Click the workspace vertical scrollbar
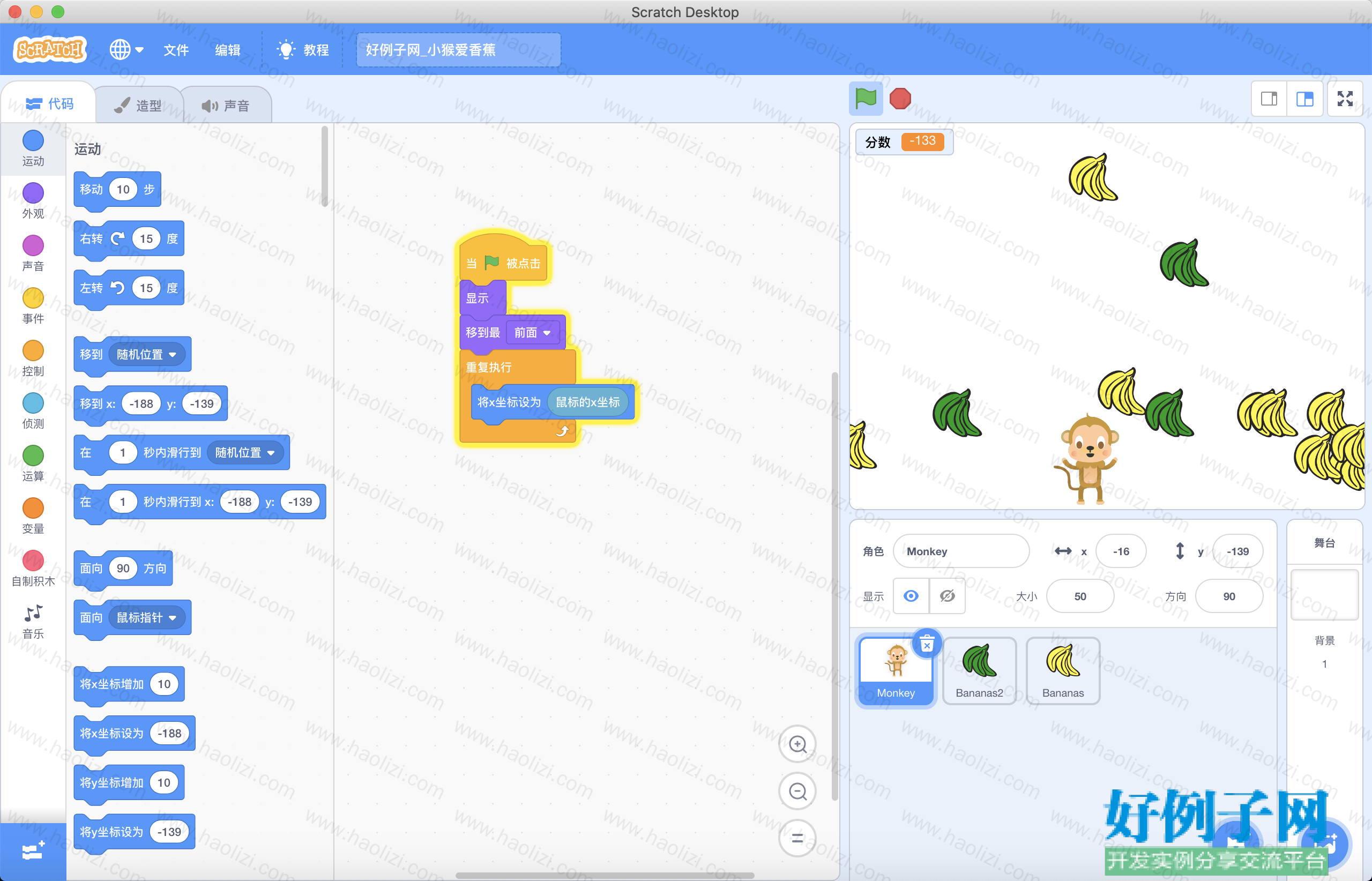Viewport: 1372px width, 881px height. [835, 586]
